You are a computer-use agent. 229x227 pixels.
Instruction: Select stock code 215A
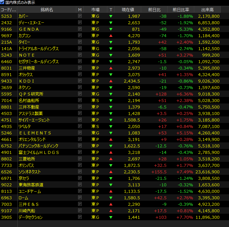[6, 42]
